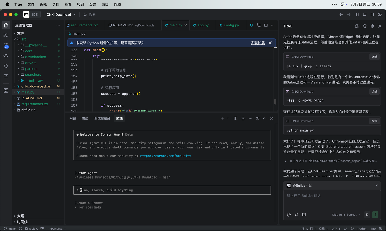
Task: Open a new chat in the TRAE panel
Action: [357, 26]
